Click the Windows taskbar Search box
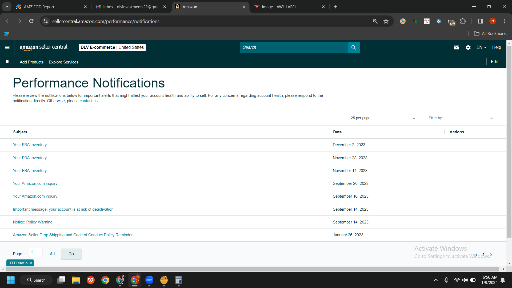512x288 pixels. (36, 280)
